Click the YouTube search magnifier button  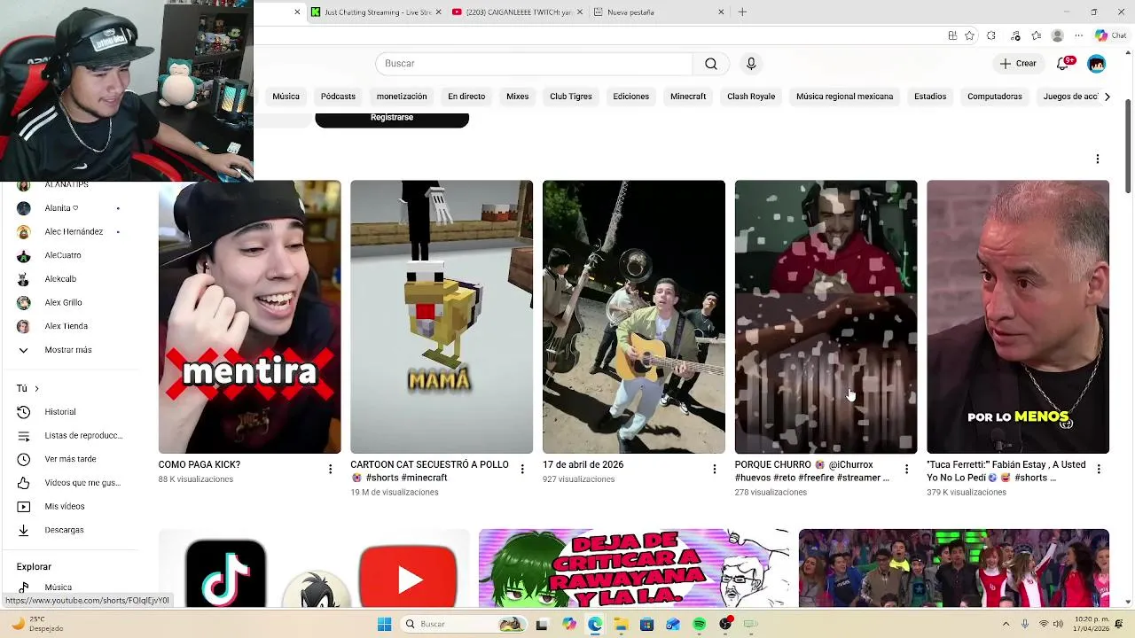(x=711, y=64)
